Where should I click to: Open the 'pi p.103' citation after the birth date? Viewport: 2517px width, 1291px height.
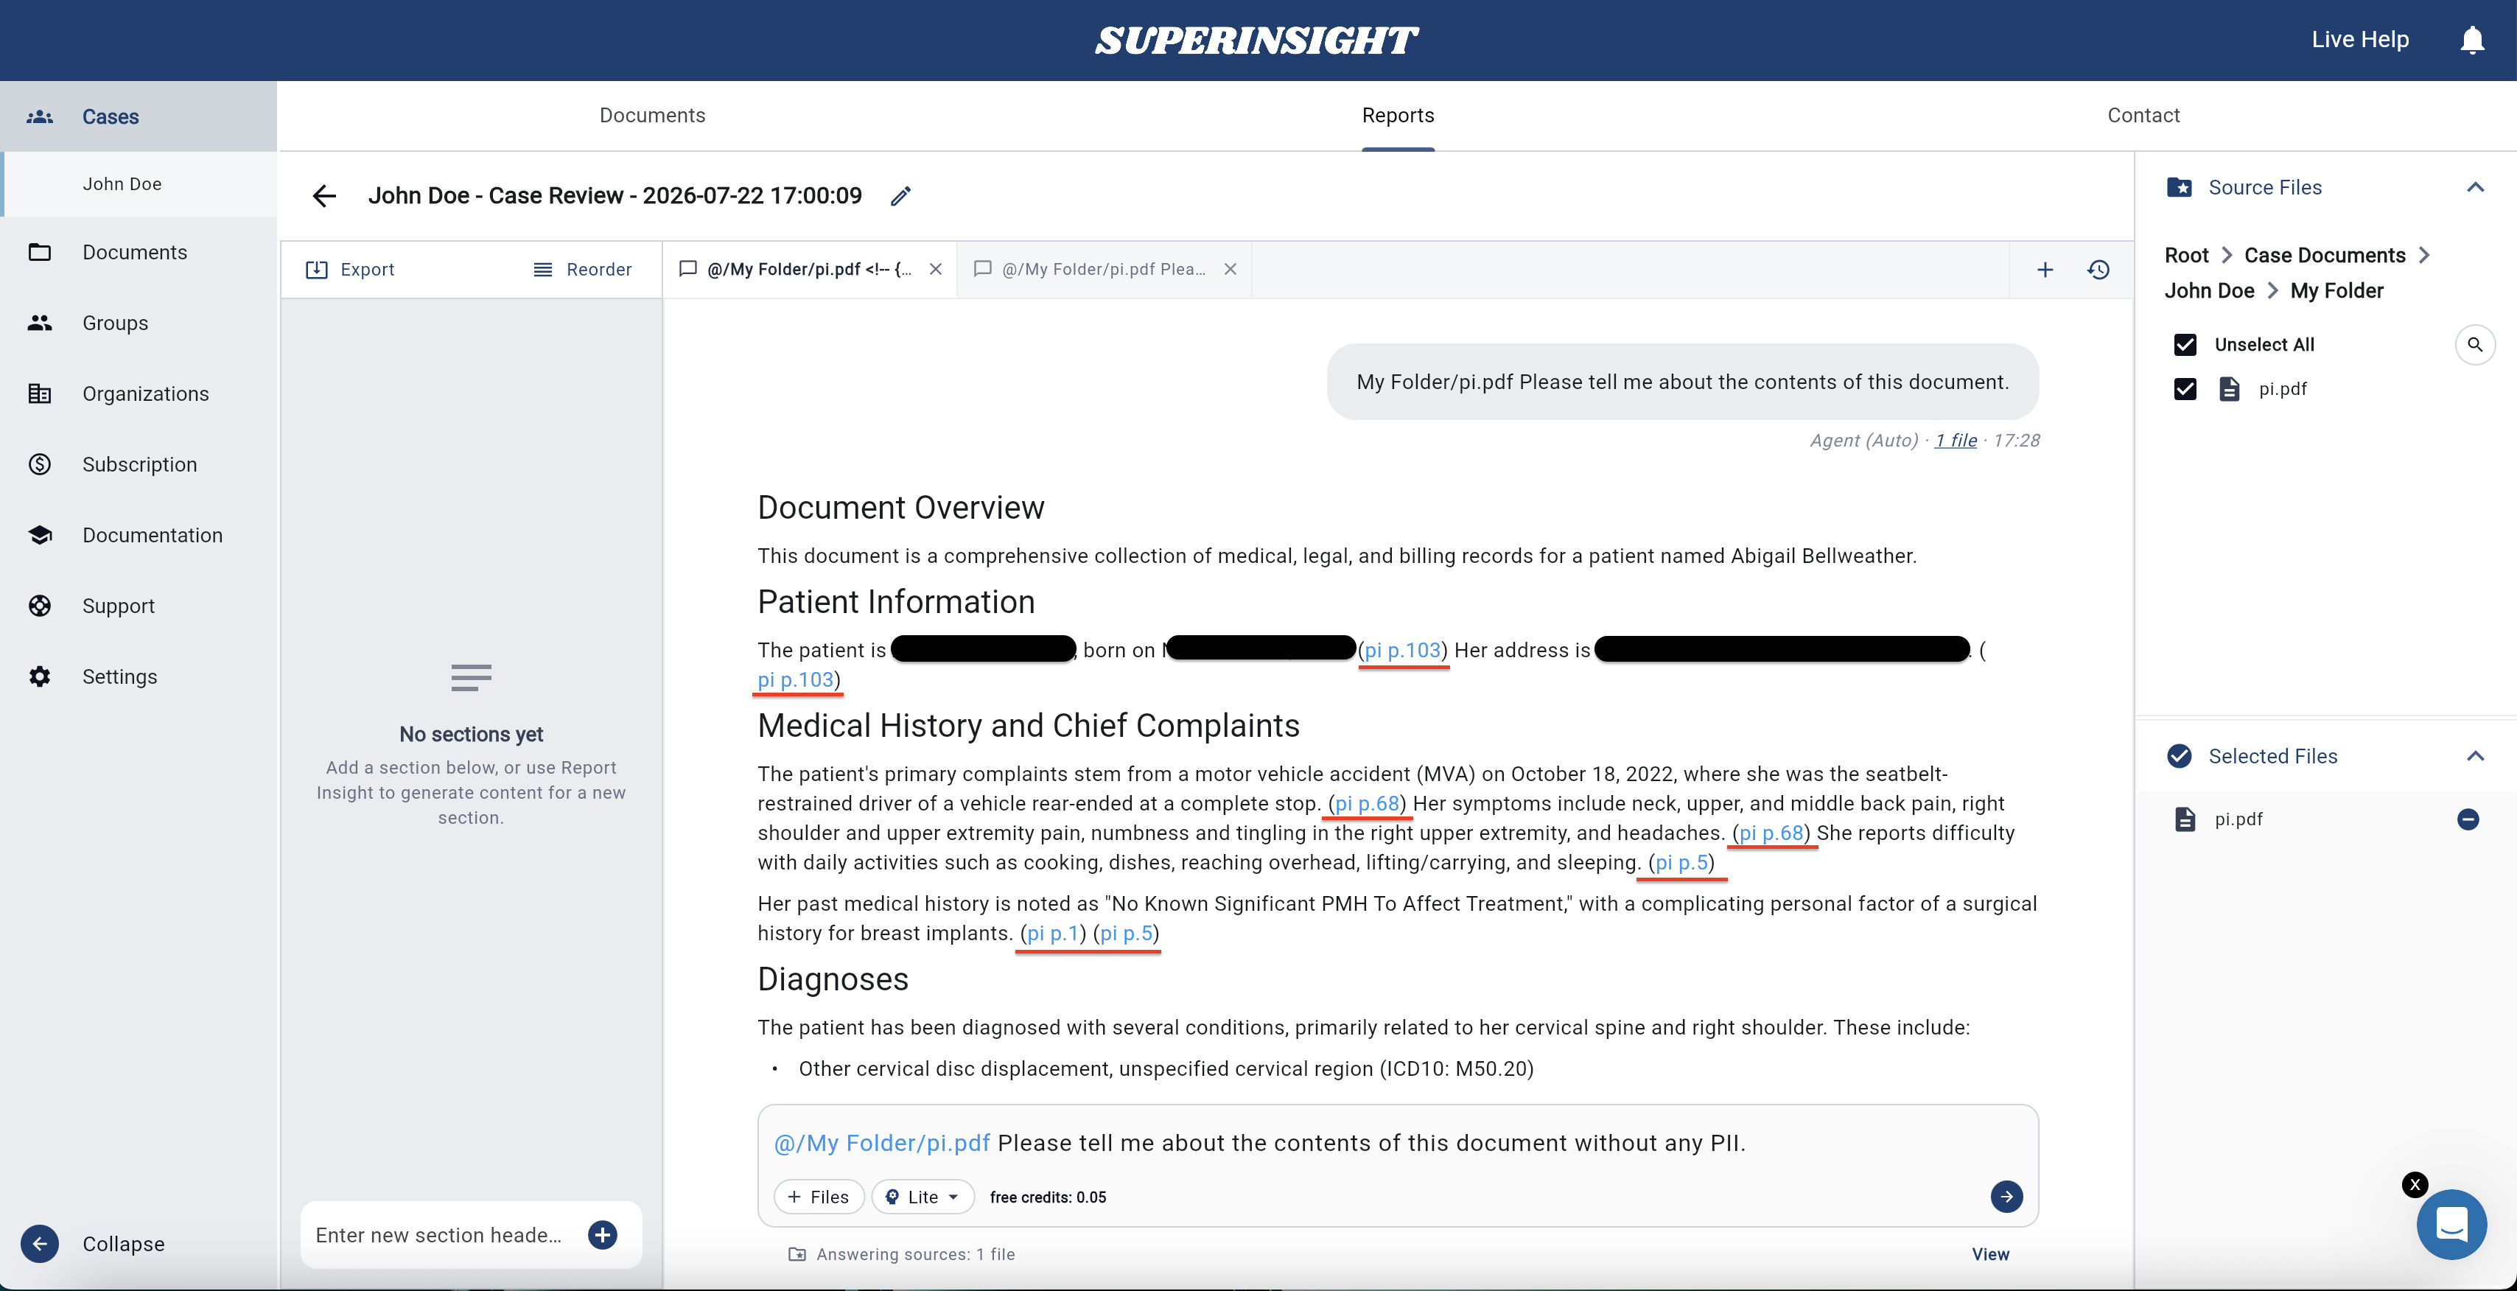pos(1403,650)
